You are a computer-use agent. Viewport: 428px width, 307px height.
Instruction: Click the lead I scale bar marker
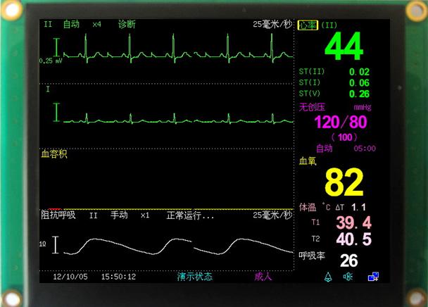pos(56,111)
